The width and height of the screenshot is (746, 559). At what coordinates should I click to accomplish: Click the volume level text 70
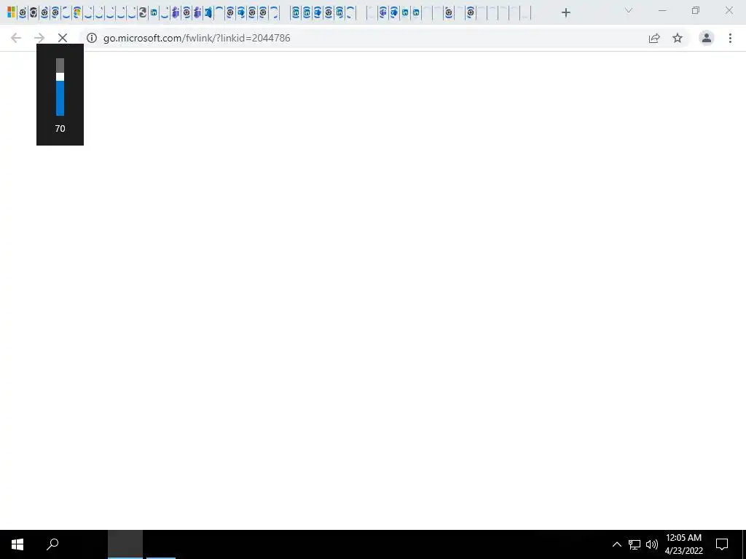pos(60,128)
